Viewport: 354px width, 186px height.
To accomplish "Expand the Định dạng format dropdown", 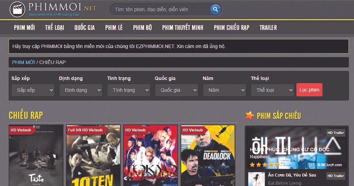I will pos(81,90).
